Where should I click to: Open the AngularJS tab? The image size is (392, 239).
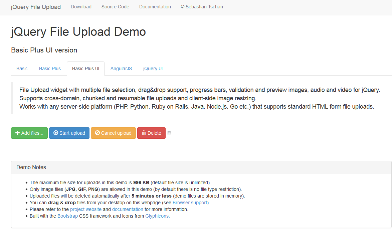click(x=121, y=69)
